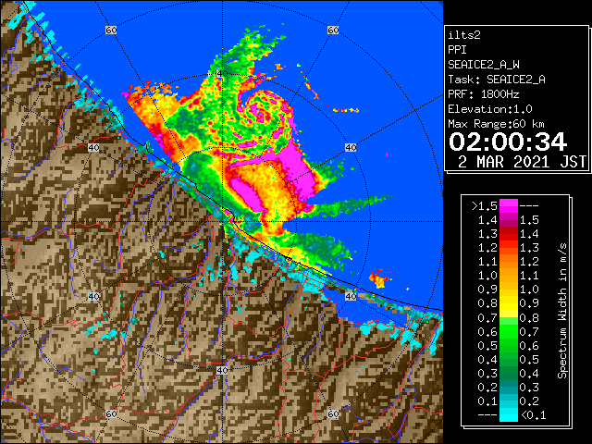
Task: Select the "Max Range:60 km" line
Action: click(496, 124)
